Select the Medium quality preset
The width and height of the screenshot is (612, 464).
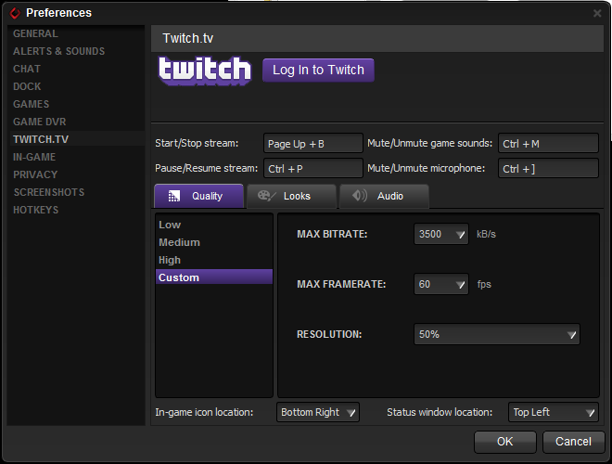click(214, 242)
